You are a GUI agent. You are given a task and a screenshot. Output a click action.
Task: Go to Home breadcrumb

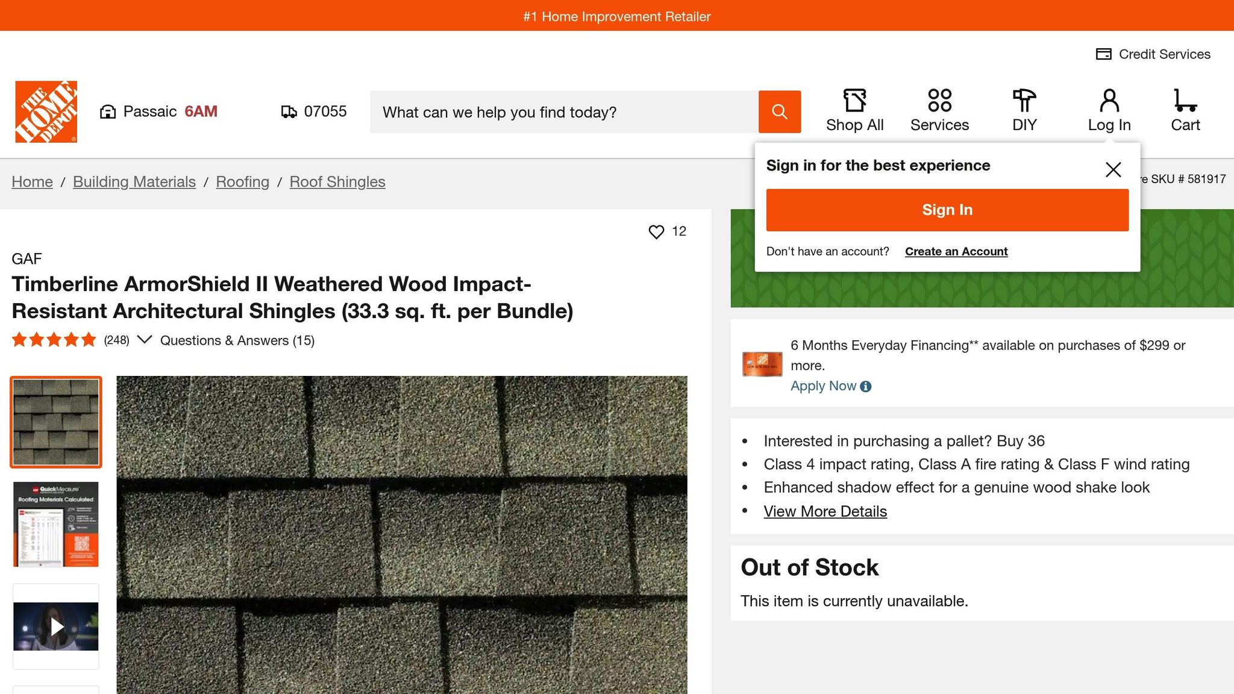(33, 182)
